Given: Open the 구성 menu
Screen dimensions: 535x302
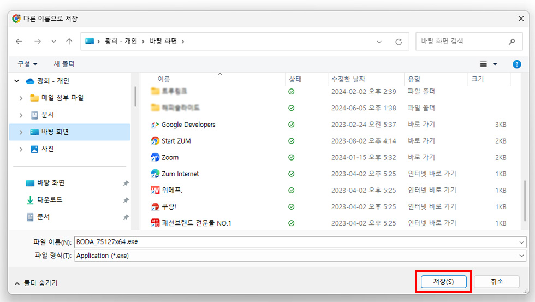Looking at the screenshot, I should pos(27,64).
